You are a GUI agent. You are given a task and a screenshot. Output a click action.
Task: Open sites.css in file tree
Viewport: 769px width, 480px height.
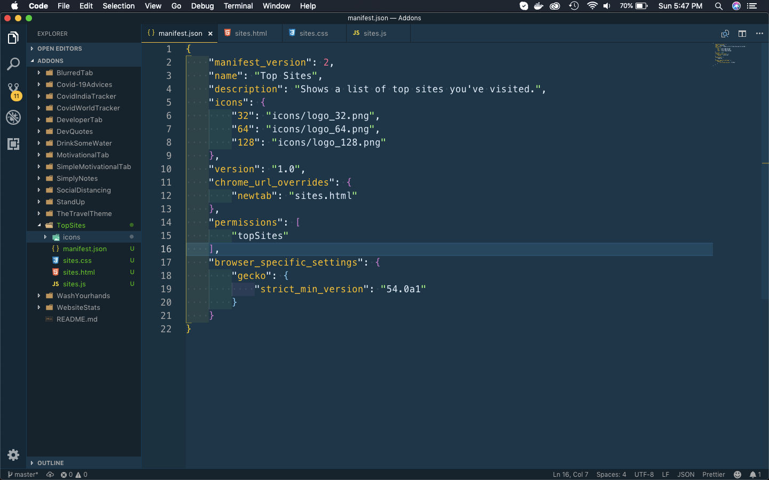point(84,261)
